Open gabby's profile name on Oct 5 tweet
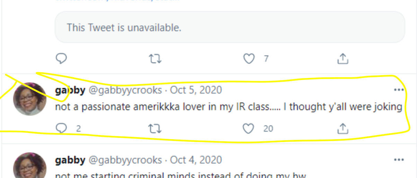The width and height of the screenshot is (417, 178). (x=70, y=90)
